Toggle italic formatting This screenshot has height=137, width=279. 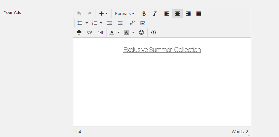click(155, 14)
